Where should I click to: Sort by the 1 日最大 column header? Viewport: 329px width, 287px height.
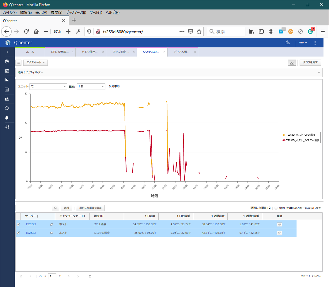[141, 216]
